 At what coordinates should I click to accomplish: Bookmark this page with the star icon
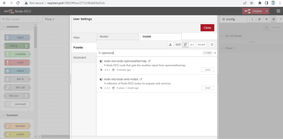click(x=251, y=3)
